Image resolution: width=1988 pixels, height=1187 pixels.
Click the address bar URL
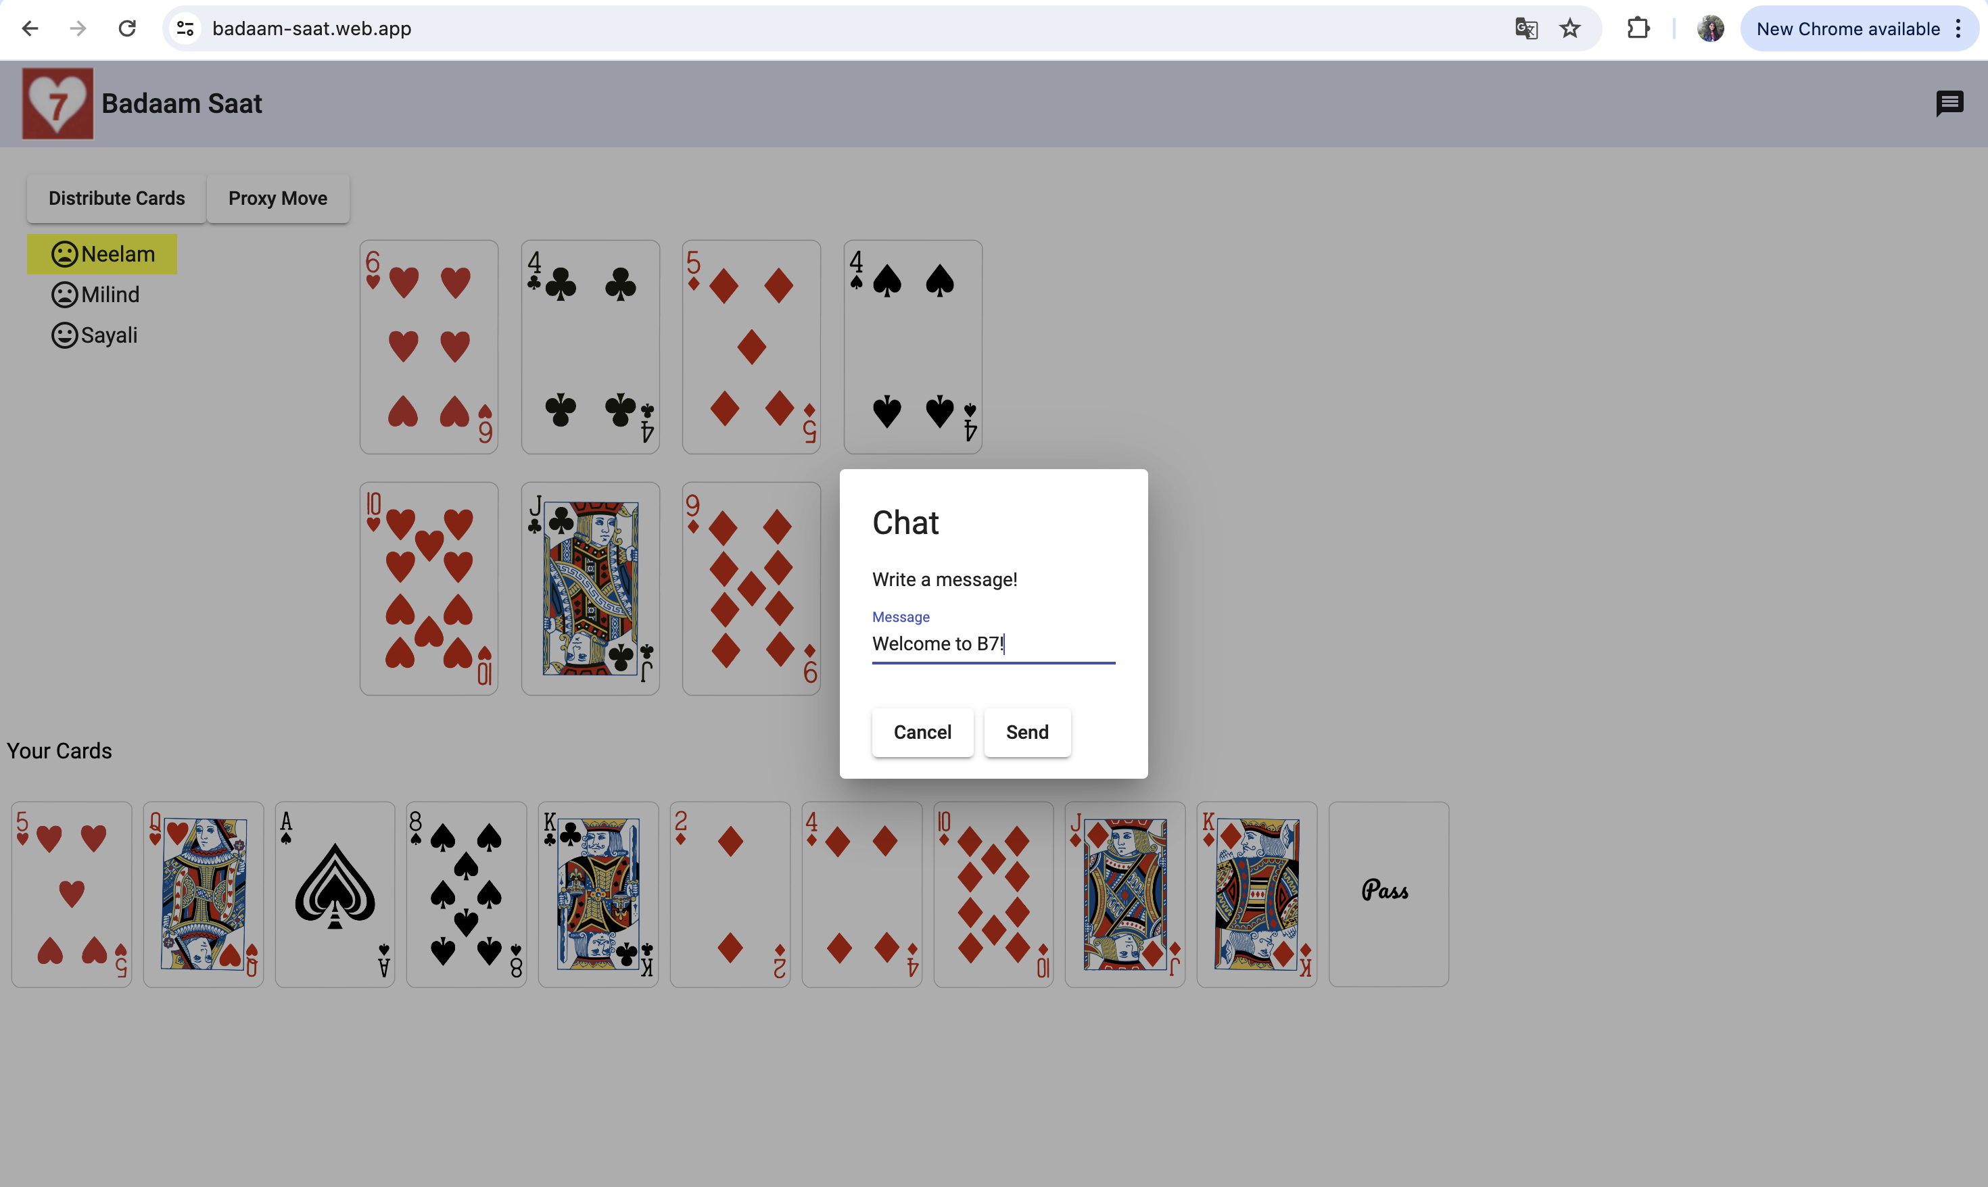click(312, 29)
